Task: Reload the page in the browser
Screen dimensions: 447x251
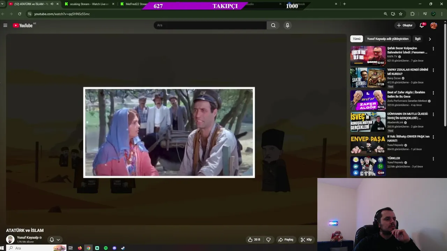Action: [x=20, y=14]
